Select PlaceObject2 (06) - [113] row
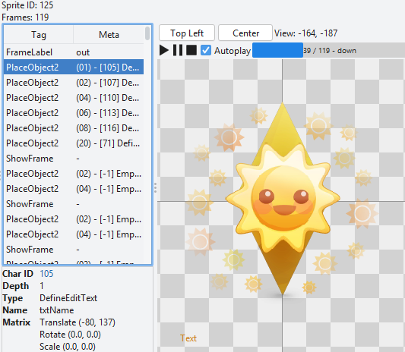Screen dimensions: 405x352 [74, 113]
